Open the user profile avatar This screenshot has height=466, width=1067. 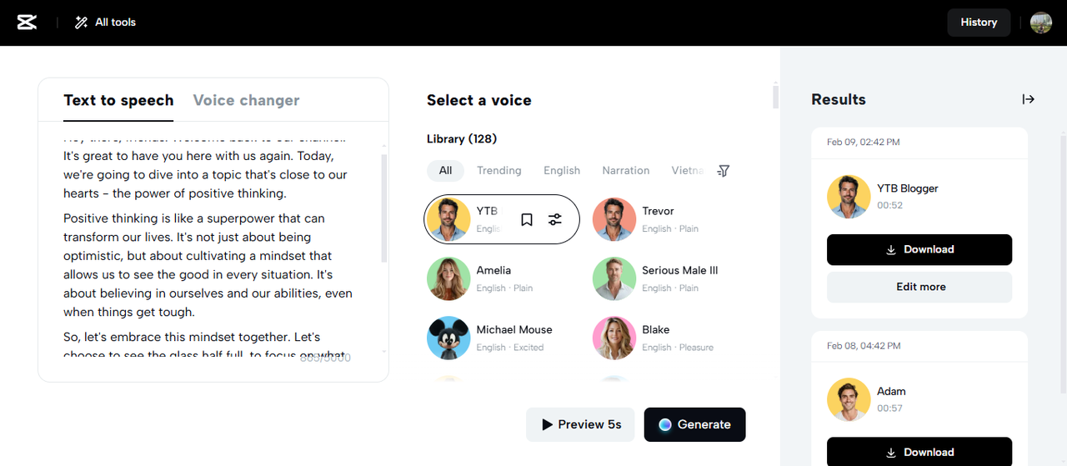(1041, 23)
